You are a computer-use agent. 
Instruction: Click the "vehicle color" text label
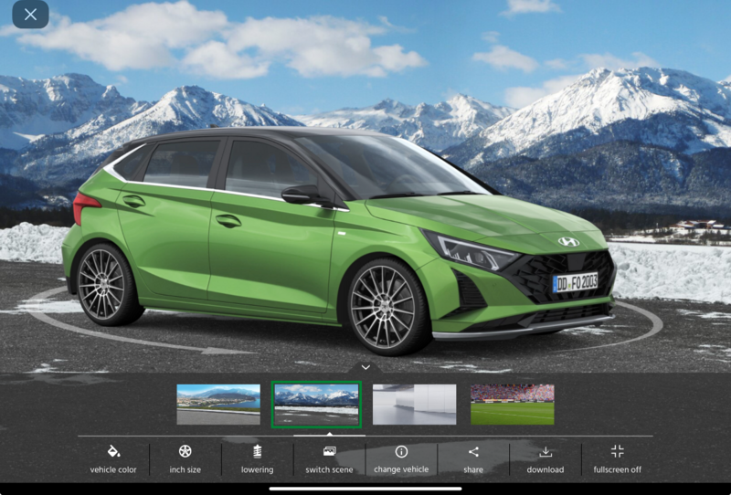pyautogui.click(x=113, y=469)
